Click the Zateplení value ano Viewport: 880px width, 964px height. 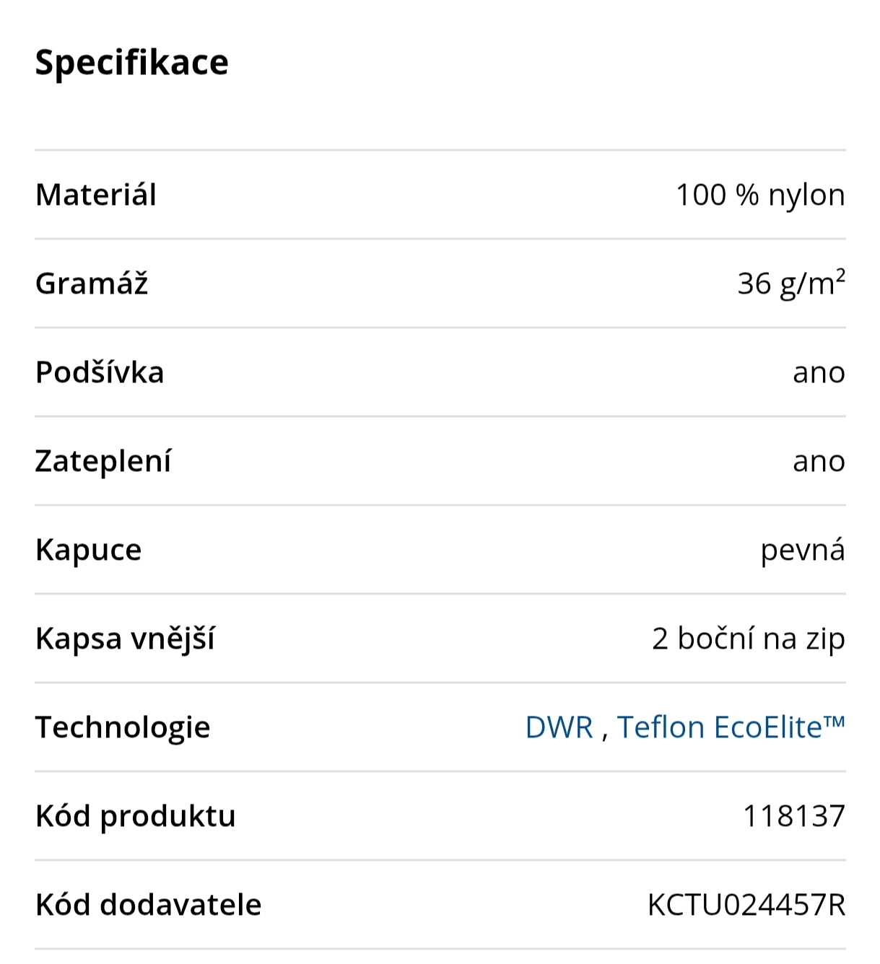click(818, 462)
